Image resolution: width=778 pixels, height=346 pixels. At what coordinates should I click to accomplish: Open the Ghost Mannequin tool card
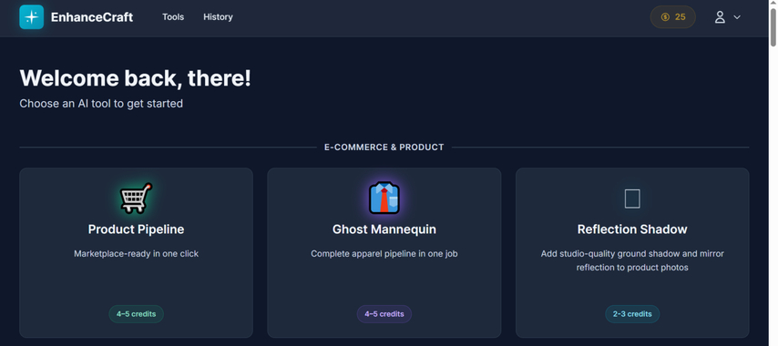point(384,253)
